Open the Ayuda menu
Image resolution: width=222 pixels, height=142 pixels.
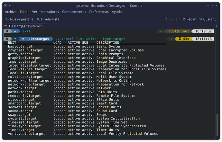(116, 12)
